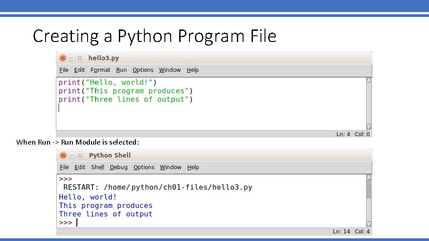Click the RESTART path line in shell
Screen dimensions: 429x241
point(158,187)
